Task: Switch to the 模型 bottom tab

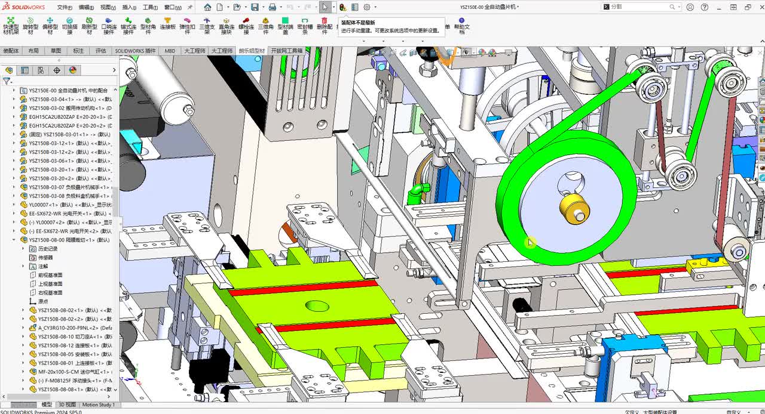Action: (x=46, y=404)
